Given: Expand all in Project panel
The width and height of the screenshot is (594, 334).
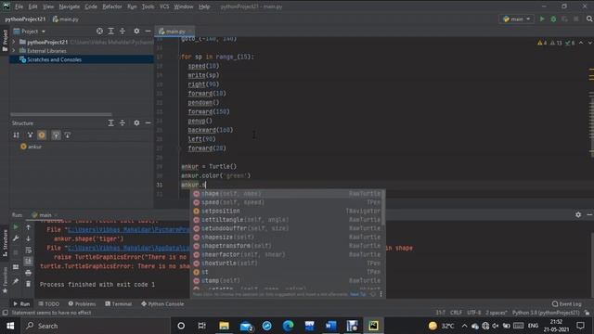Looking at the screenshot, I should pos(110,31).
